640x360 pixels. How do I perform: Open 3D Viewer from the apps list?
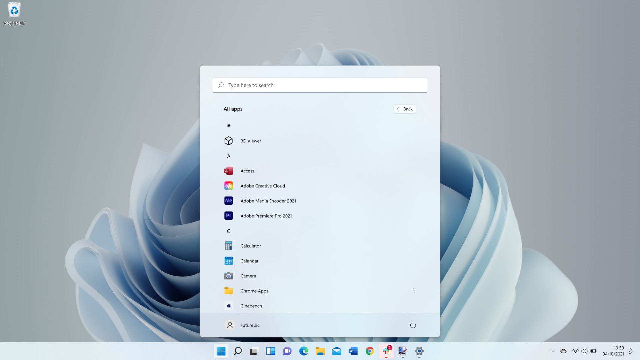coord(250,141)
